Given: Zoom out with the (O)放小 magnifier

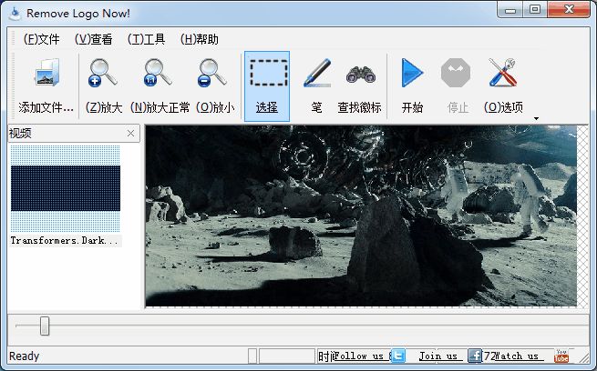Looking at the screenshot, I should (215, 86).
